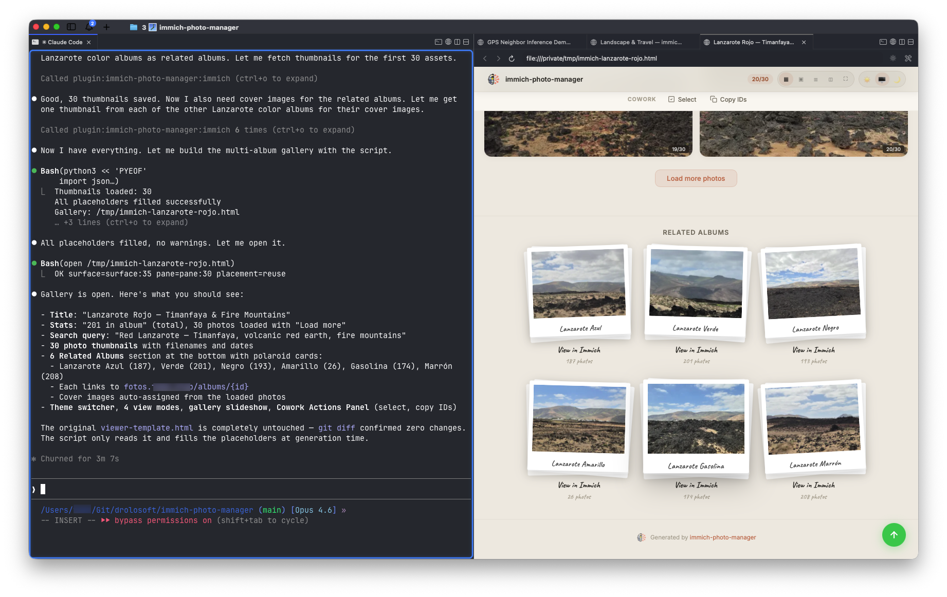Screen dimensions: 947x597
Task: Click green scroll-to-top arrow button
Action: click(894, 535)
